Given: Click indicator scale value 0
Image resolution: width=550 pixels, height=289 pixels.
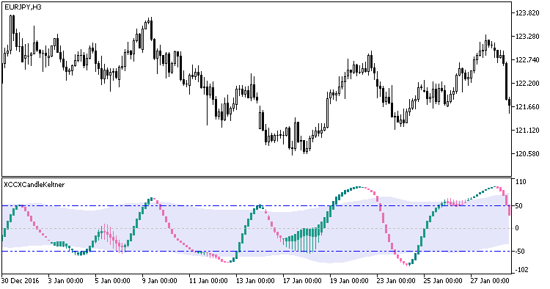Looking at the screenshot, I should (x=517, y=228).
